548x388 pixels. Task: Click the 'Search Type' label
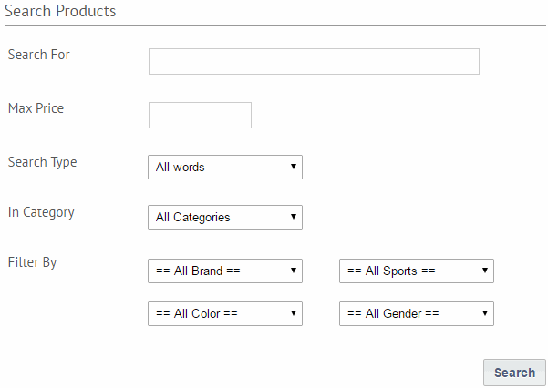tap(42, 163)
